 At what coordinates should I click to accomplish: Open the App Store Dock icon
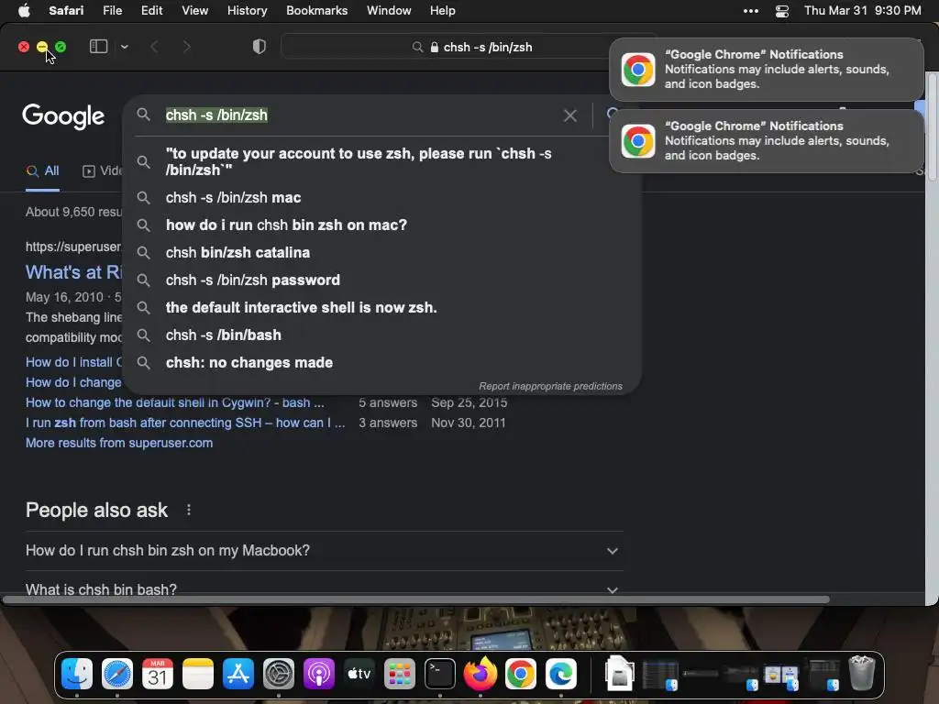pos(238,674)
